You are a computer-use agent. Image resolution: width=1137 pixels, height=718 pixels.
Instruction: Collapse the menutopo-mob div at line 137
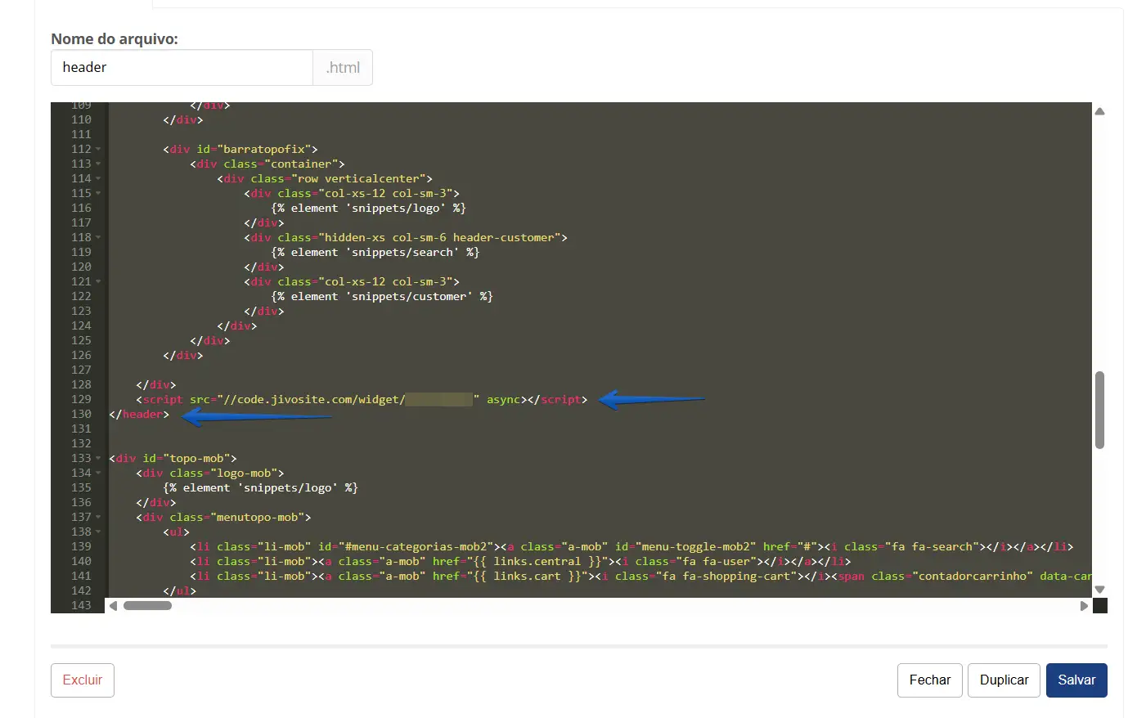(x=98, y=518)
